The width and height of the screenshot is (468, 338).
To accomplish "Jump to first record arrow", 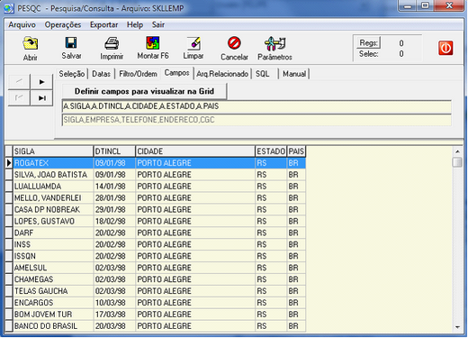I will [x=19, y=98].
